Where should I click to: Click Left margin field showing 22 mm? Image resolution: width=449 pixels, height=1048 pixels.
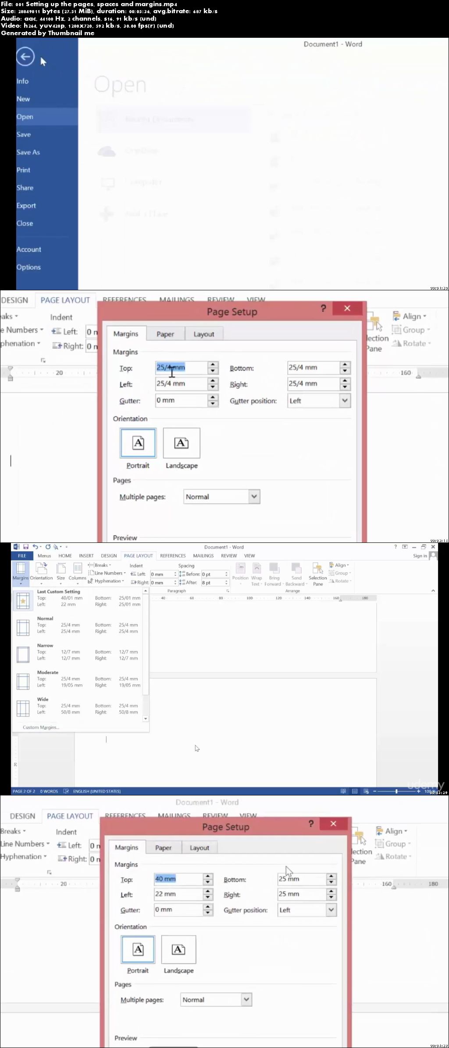[178, 894]
